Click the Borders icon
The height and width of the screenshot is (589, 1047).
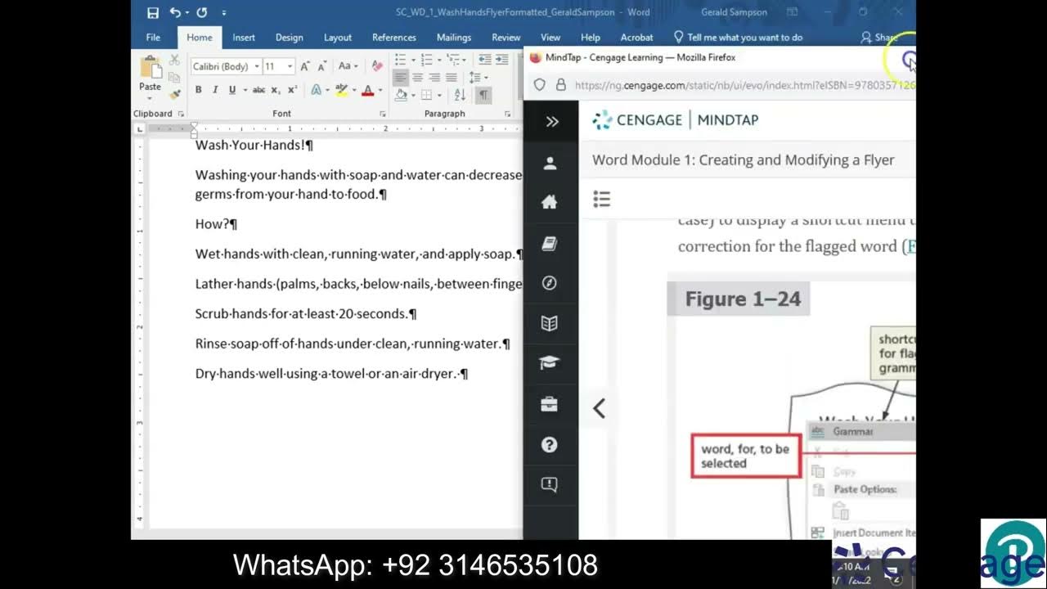(x=426, y=95)
